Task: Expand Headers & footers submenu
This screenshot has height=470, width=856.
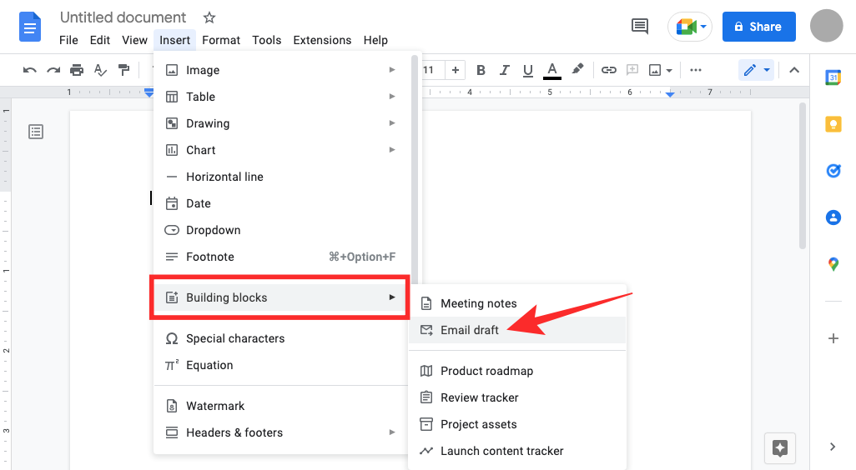Action: click(x=280, y=433)
